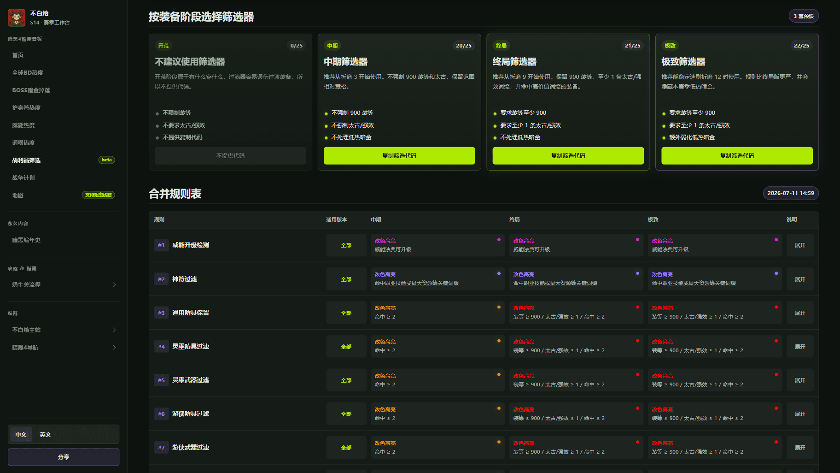This screenshot has width=840, height=473.
Task: Copy the 极致筛选器 filter code
Action: tap(737, 156)
